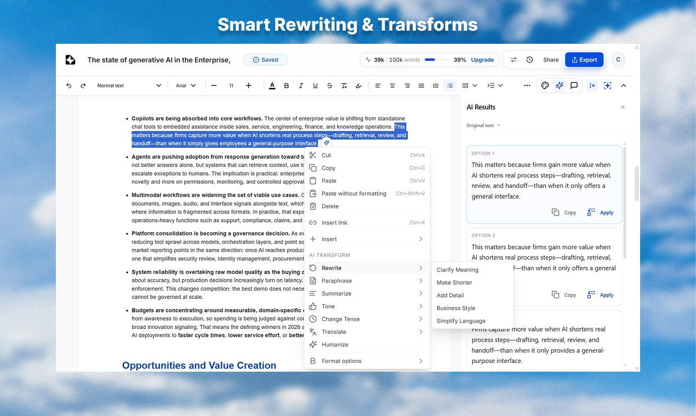Click the redo arrow icon

coord(83,85)
